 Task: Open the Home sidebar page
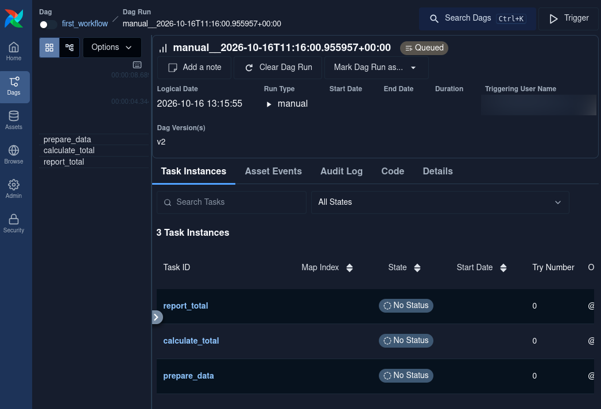14,52
